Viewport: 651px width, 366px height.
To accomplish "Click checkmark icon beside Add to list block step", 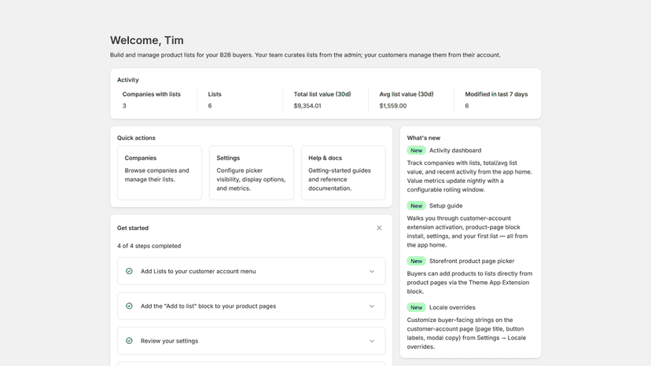I will [x=129, y=306].
